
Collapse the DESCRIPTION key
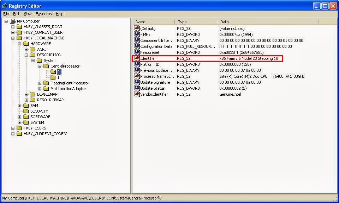tap(26, 55)
